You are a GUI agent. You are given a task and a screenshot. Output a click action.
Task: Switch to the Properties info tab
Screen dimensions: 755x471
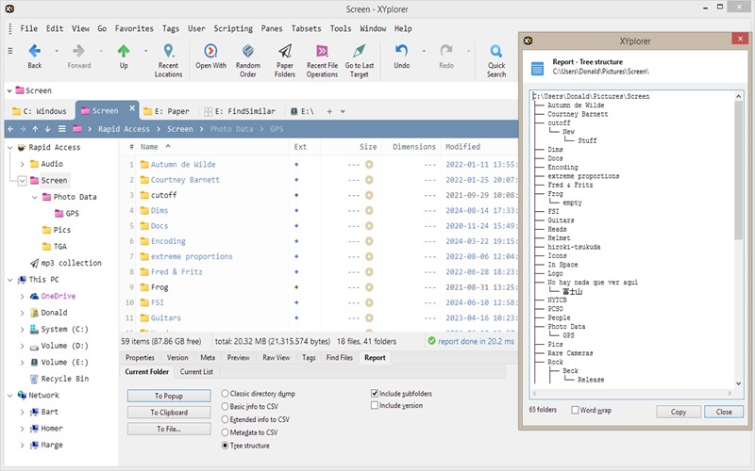140,358
